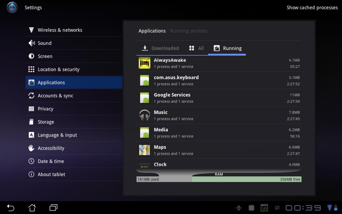Open Language & input settings
The image size is (342, 214).
tap(74, 135)
